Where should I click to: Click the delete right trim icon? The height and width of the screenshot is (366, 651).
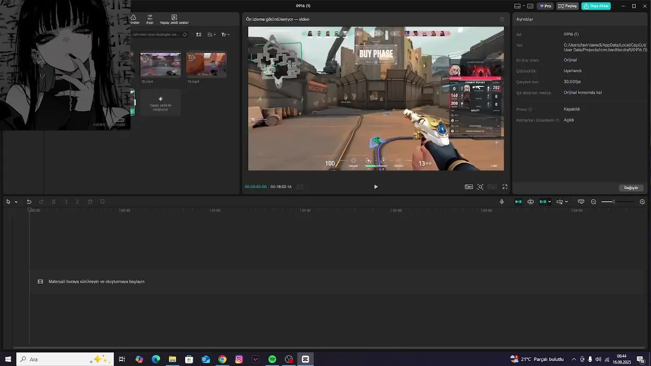coord(78,202)
